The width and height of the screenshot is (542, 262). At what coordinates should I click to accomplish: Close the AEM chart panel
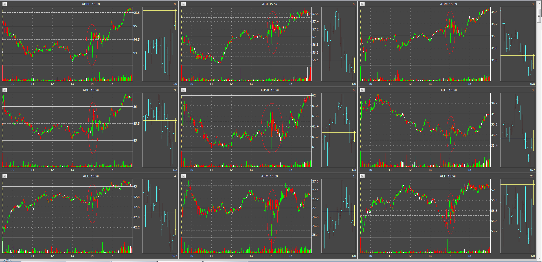click(184, 176)
